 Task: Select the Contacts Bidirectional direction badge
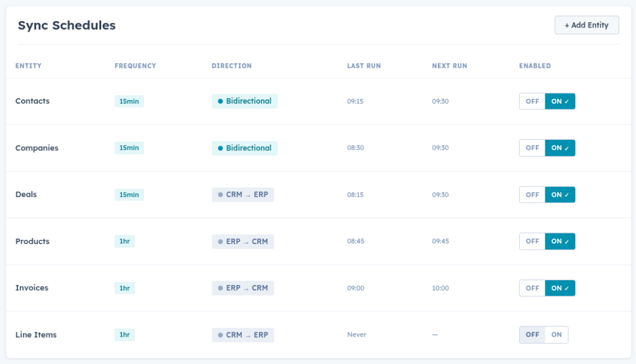[x=244, y=101]
